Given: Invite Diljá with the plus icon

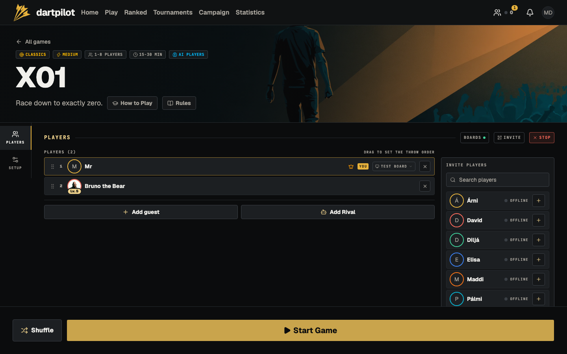Looking at the screenshot, I should [539, 240].
